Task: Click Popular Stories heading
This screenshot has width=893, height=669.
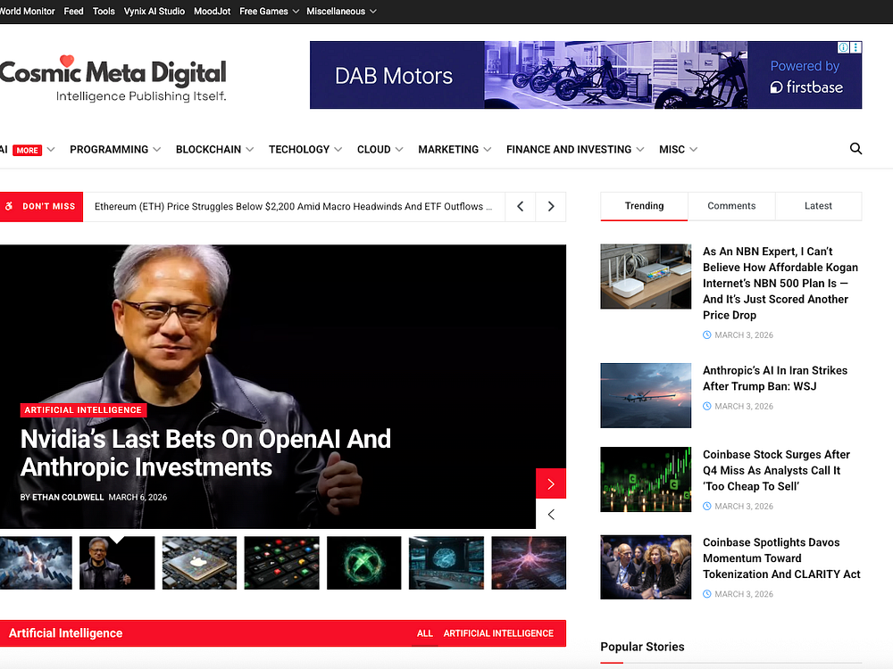Action: pyautogui.click(x=642, y=647)
